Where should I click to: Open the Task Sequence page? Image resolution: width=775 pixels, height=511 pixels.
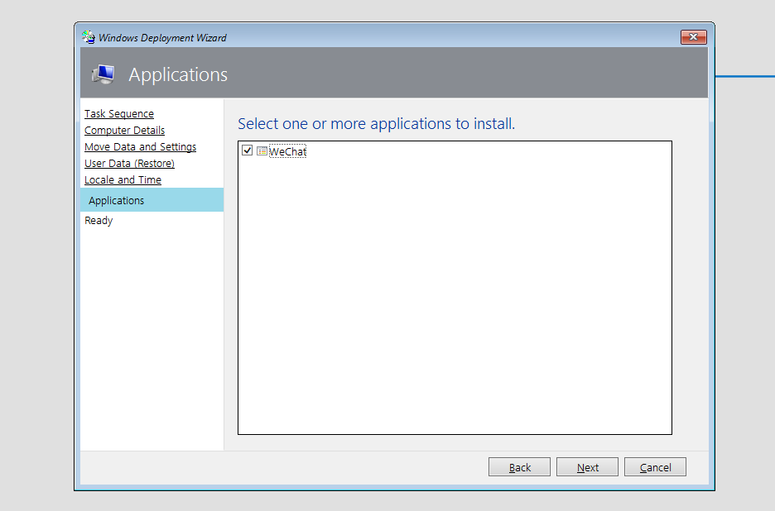pyautogui.click(x=118, y=113)
